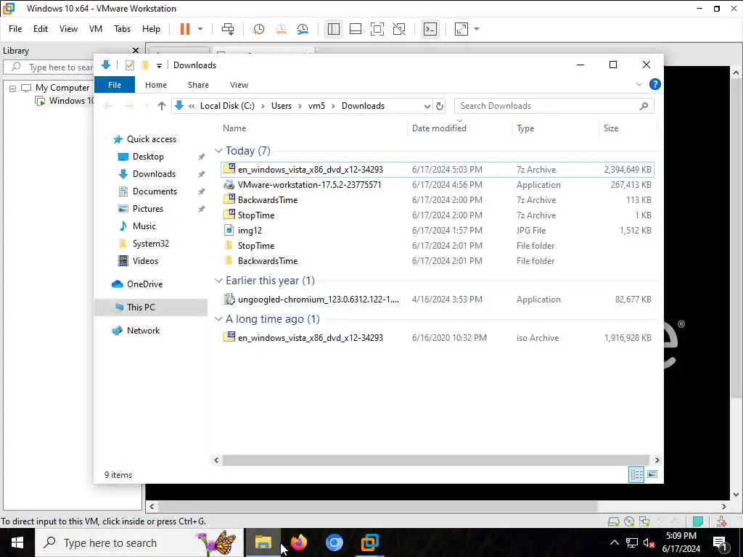
Task: Open the VMware View menu
Action: [68, 29]
